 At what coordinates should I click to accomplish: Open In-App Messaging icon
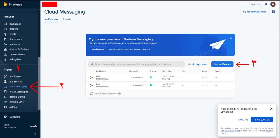(5, 92)
